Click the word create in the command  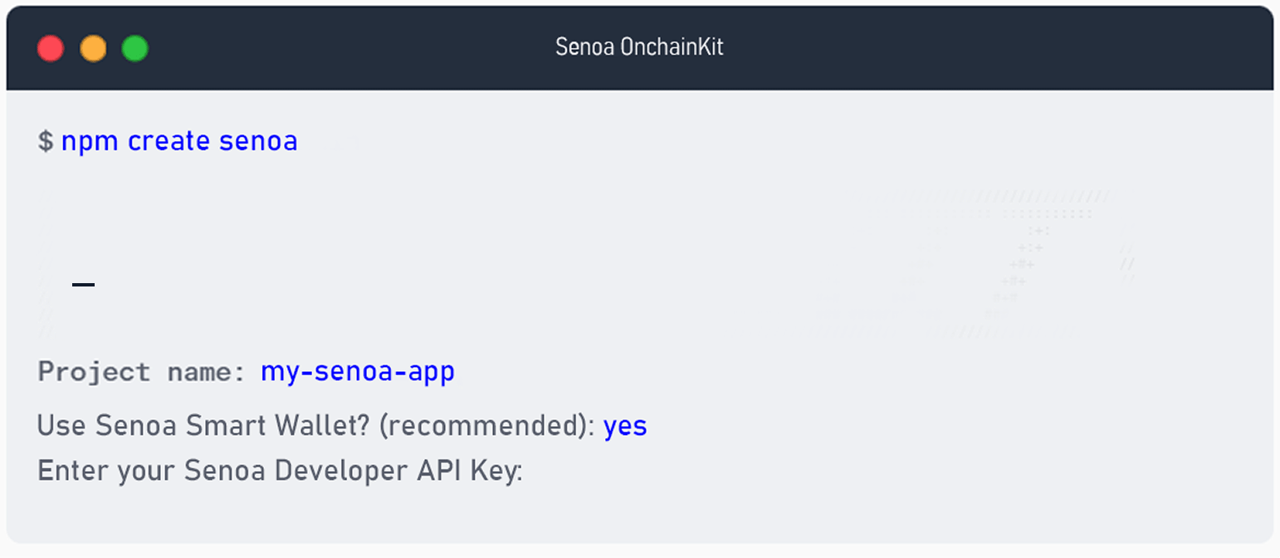pos(169,141)
